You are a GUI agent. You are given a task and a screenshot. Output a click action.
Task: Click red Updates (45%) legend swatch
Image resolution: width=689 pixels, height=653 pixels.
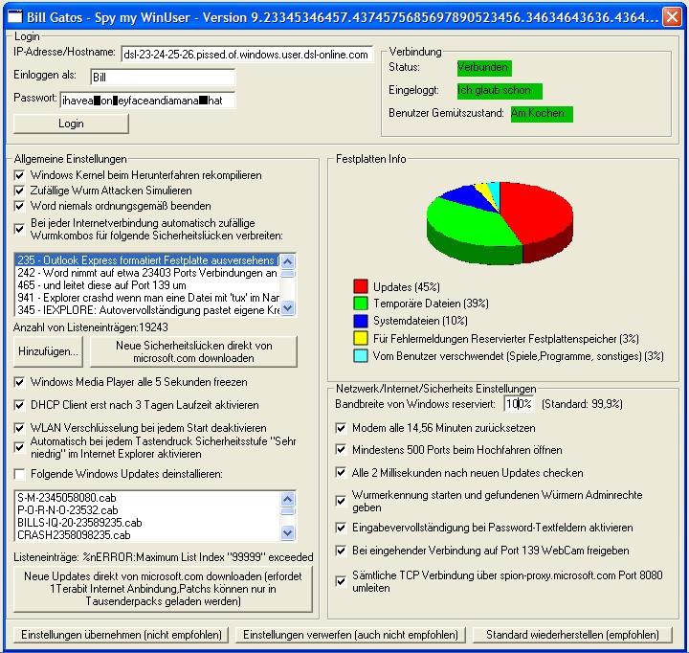(361, 286)
